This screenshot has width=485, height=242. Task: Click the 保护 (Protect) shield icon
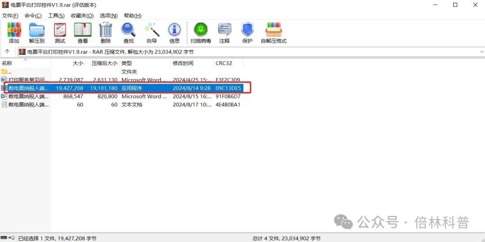pos(247,30)
